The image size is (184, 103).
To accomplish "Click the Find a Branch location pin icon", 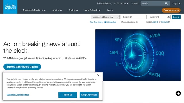I will 98,3.
